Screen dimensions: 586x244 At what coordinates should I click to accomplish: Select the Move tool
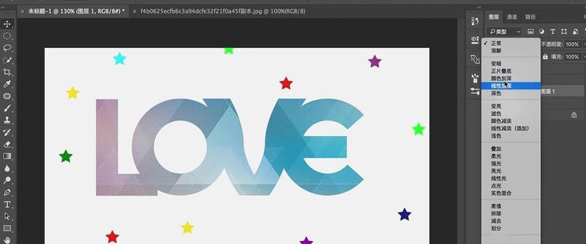pyautogui.click(x=7, y=24)
